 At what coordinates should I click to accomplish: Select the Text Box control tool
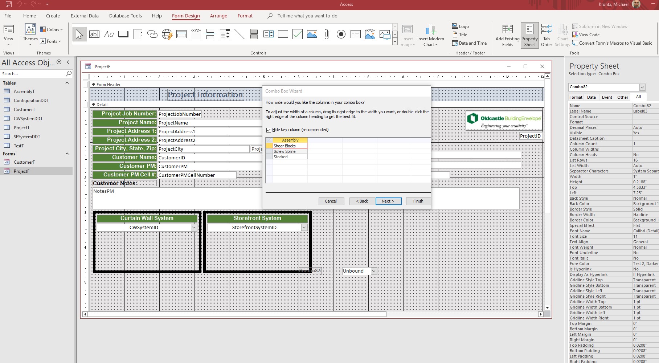coord(94,34)
